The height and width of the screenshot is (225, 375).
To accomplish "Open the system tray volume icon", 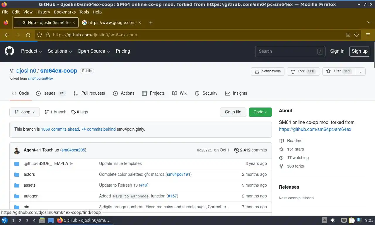I will tap(333, 220).
